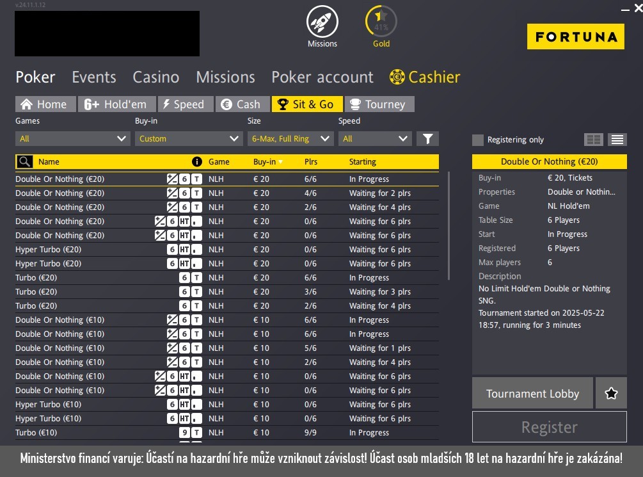Click the Sit & Go trophy icon

pos(283,104)
